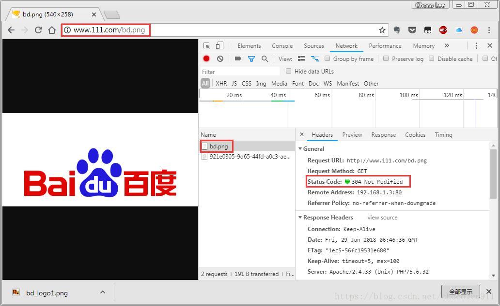
Task: Toggle the network filter funnel
Action: (251, 58)
